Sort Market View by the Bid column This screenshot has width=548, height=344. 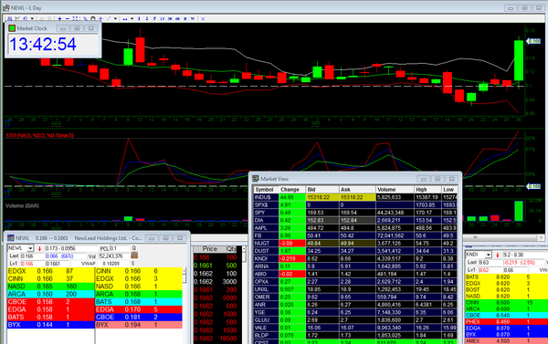click(x=322, y=189)
